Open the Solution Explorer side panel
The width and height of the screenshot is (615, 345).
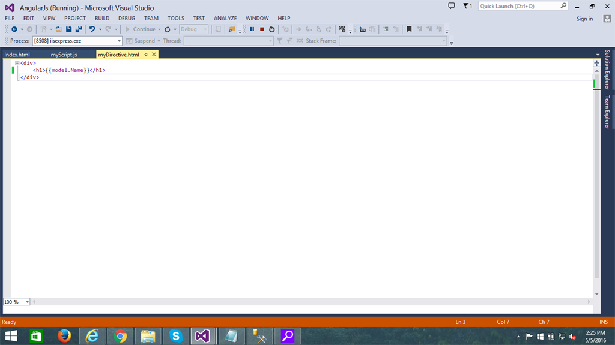[607, 70]
